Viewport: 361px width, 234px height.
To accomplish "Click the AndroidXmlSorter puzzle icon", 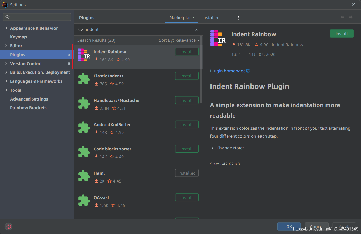I will pos(84,127).
